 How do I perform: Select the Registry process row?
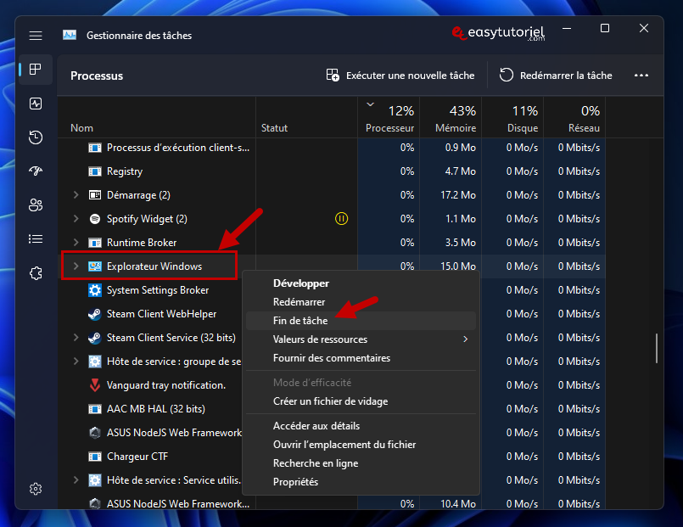pyautogui.click(x=332, y=171)
